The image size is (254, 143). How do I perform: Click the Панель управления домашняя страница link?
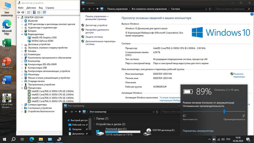pyautogui.click(x=97, y=18)
